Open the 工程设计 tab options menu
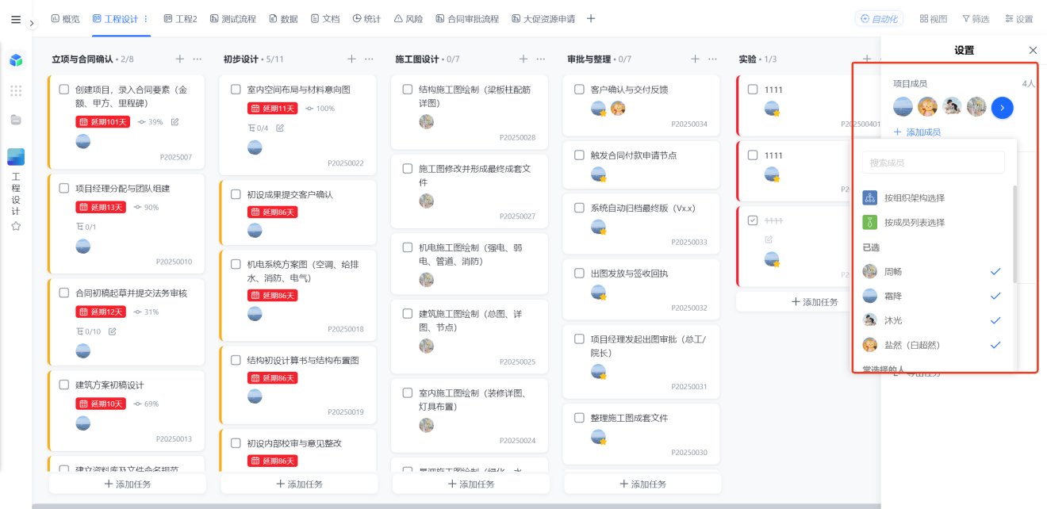 pyautogui.click(x=146, y=19)
